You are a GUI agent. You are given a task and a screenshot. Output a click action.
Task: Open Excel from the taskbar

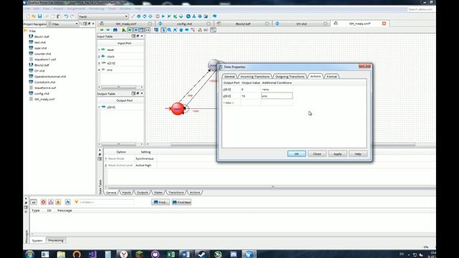171,254
